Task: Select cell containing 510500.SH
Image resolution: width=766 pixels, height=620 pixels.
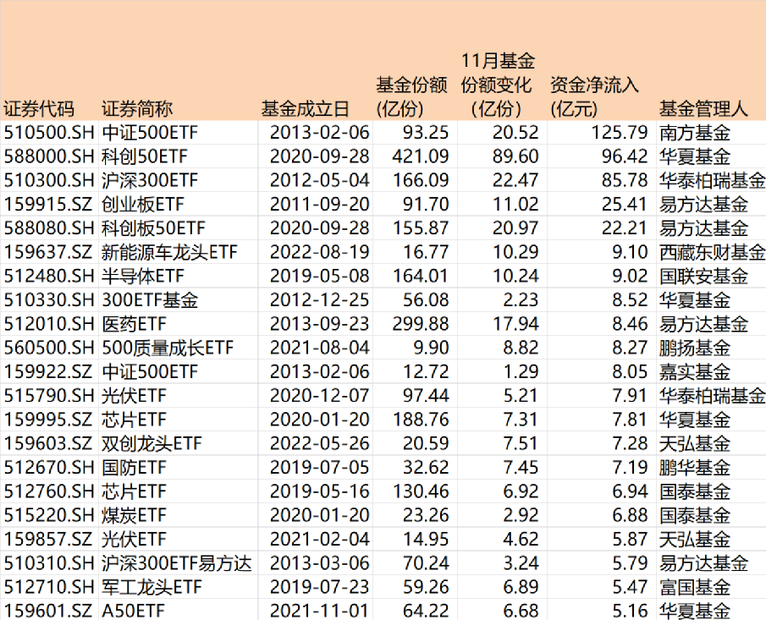Action: (49, 133)
